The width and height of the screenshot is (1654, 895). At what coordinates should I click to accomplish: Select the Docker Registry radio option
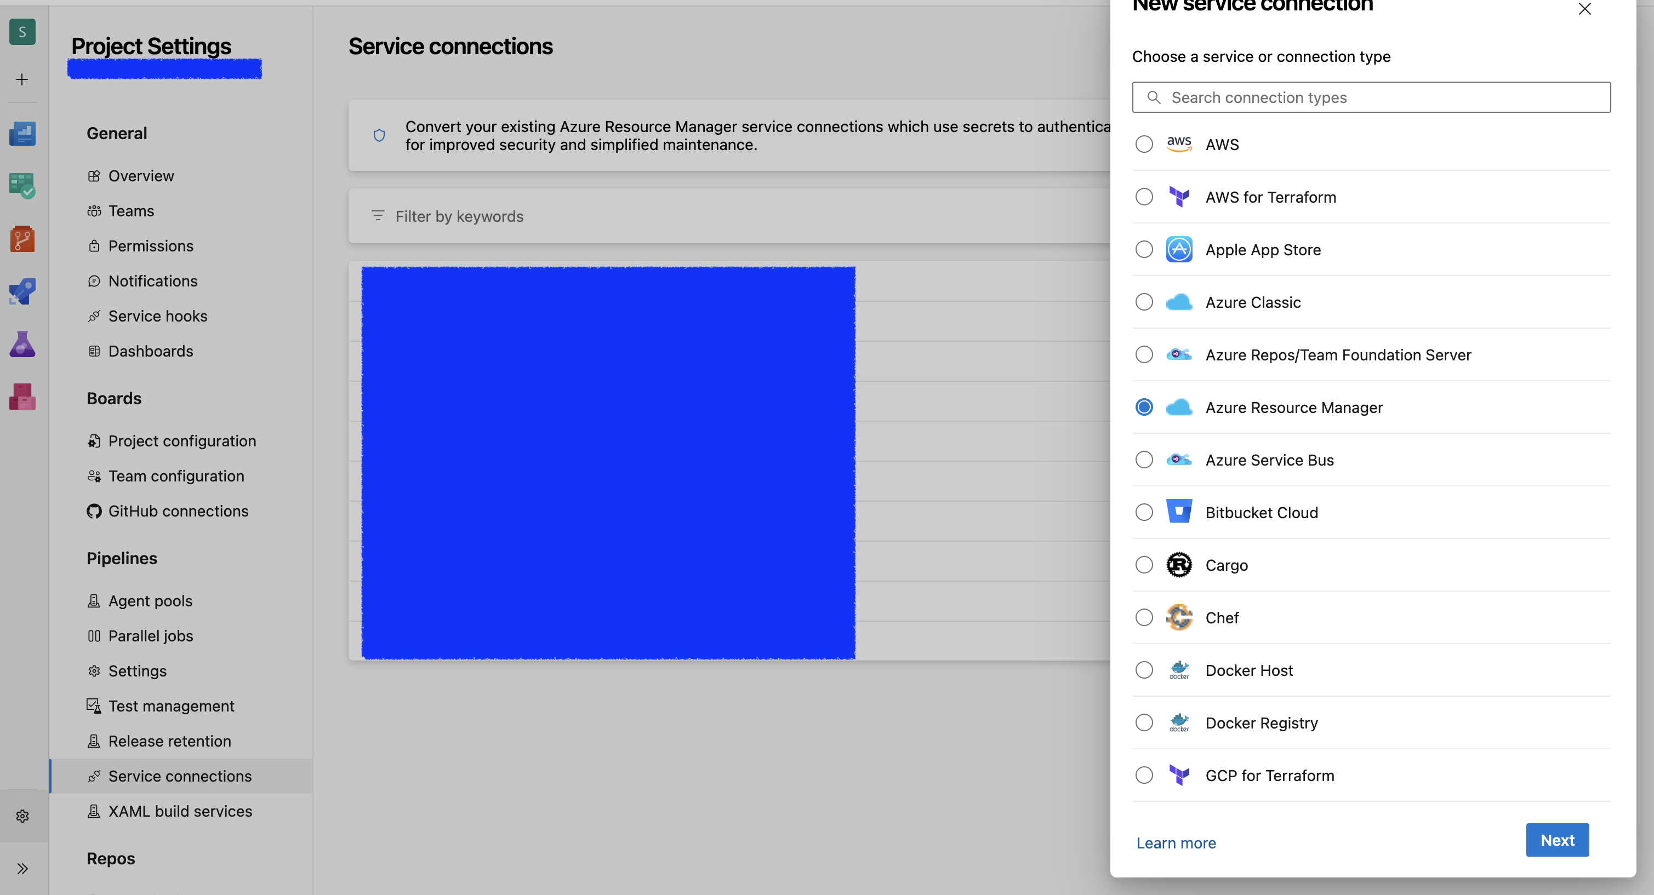(1144, 723)
